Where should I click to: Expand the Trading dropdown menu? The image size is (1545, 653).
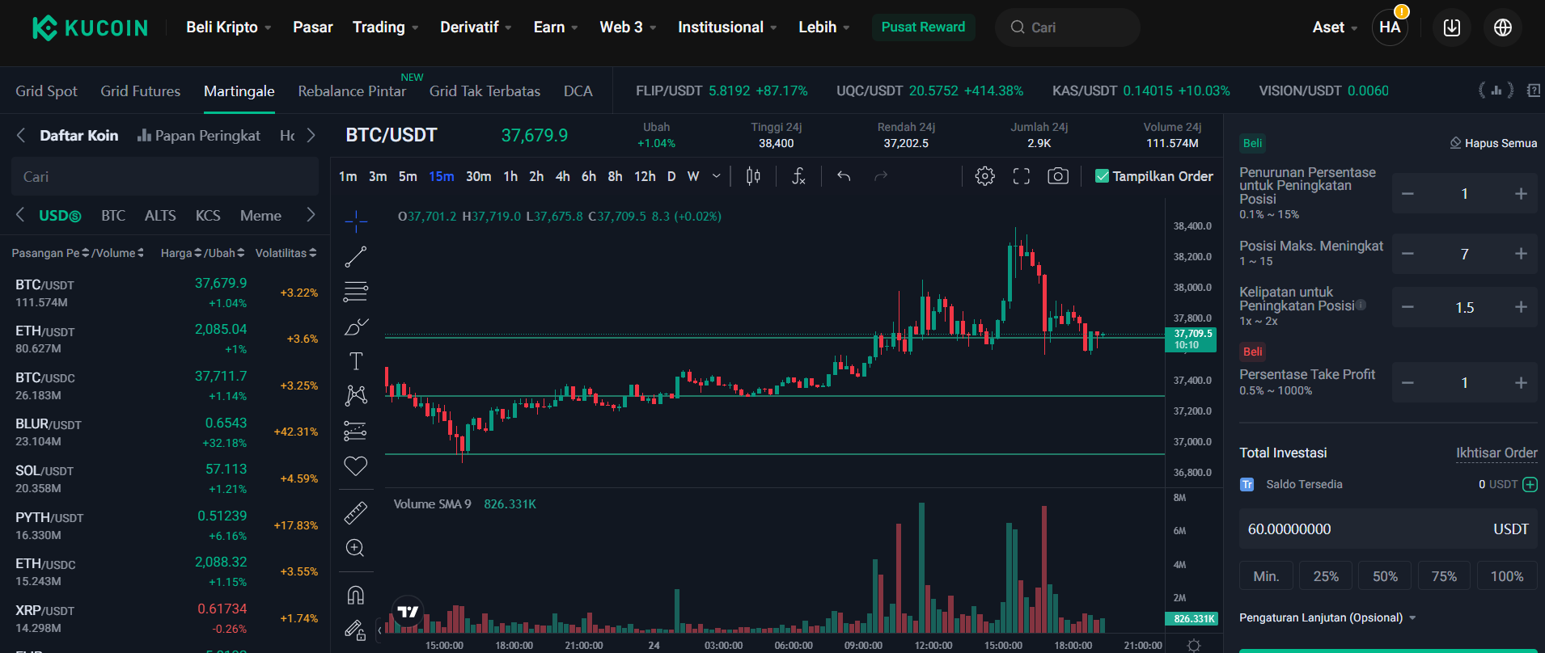coord(386,27)
